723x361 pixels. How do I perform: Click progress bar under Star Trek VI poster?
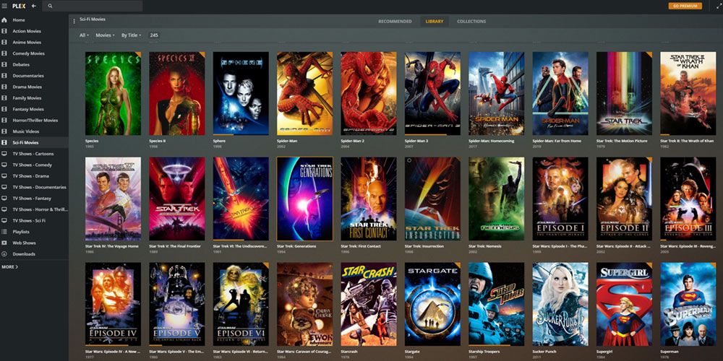241,240
